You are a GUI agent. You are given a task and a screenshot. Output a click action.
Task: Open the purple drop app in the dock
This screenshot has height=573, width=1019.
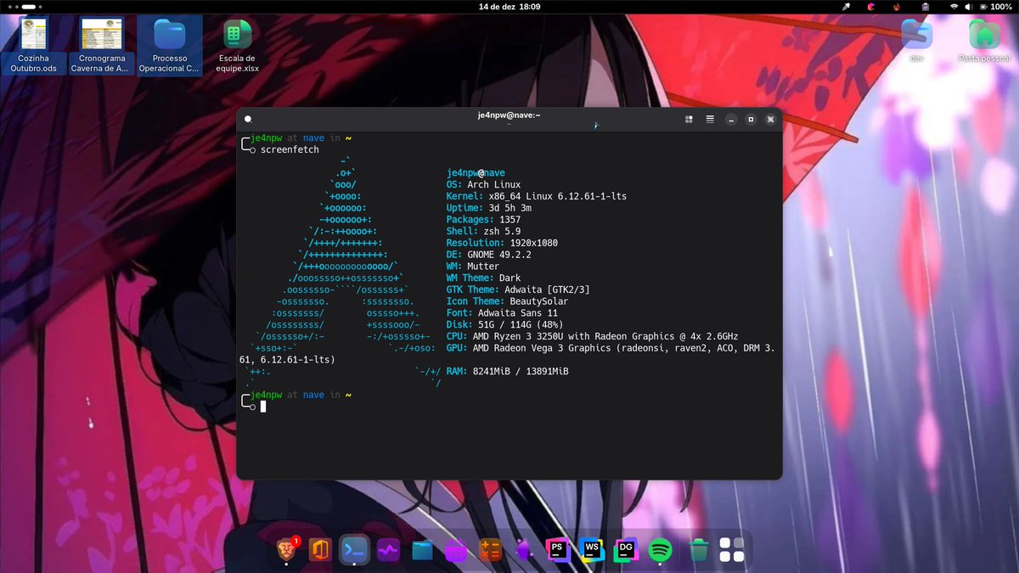click(x=524, y=550)
